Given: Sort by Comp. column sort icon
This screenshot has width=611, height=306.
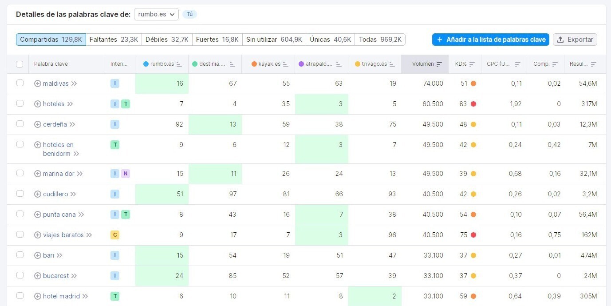Looking at the screenshot, I should 555,64.
